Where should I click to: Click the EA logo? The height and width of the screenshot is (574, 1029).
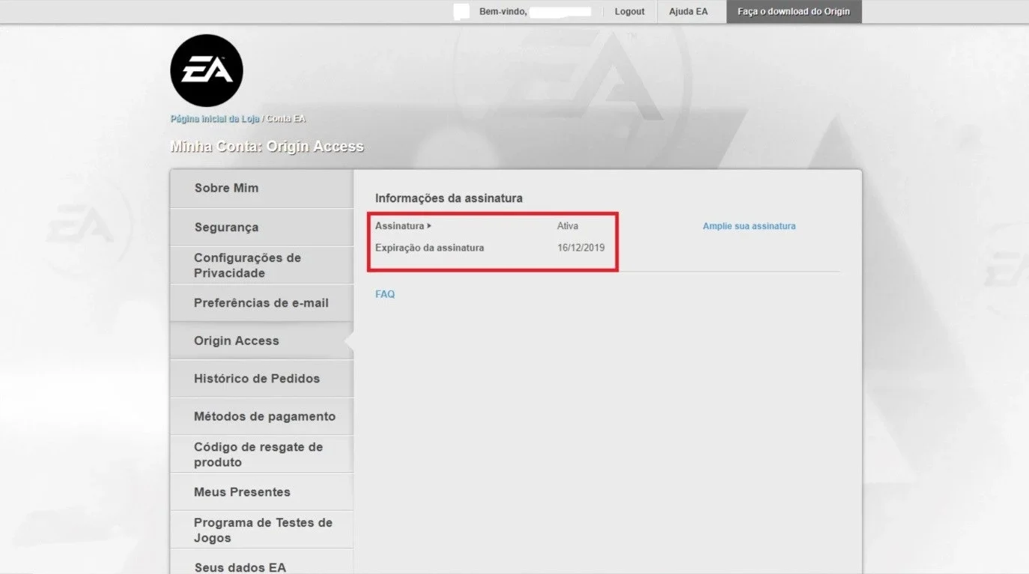point(207,70)
